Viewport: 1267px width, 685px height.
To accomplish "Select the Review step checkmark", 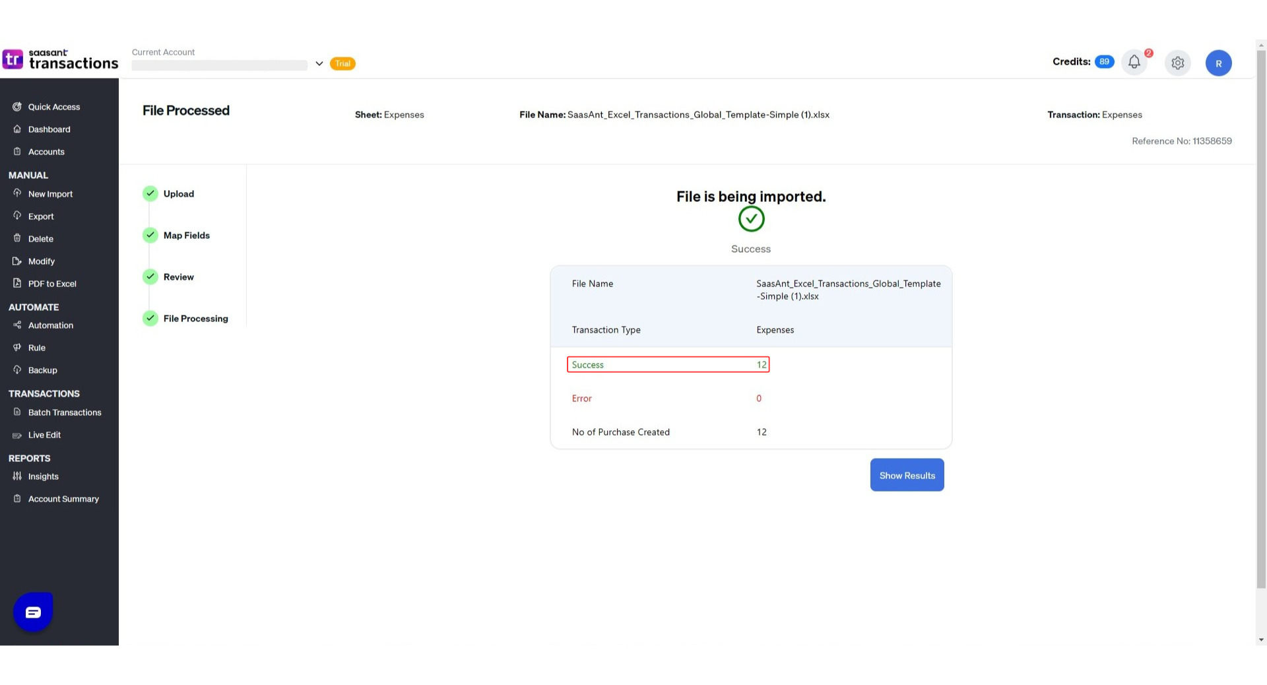I will (x=150, y=277).
